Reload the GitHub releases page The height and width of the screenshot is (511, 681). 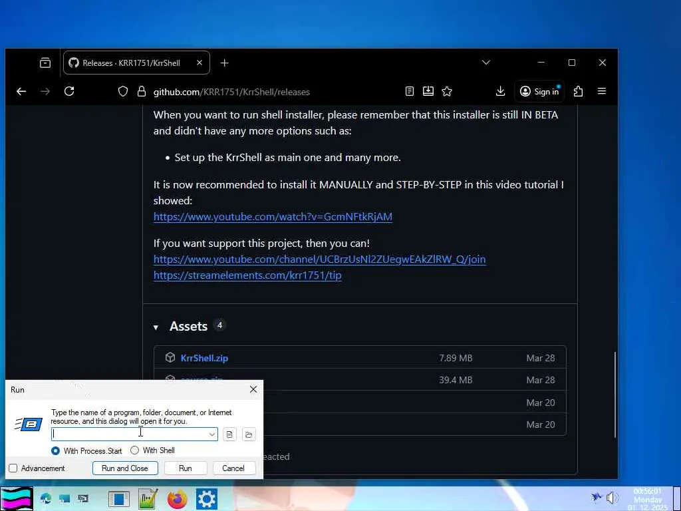[x=69, y=91]
